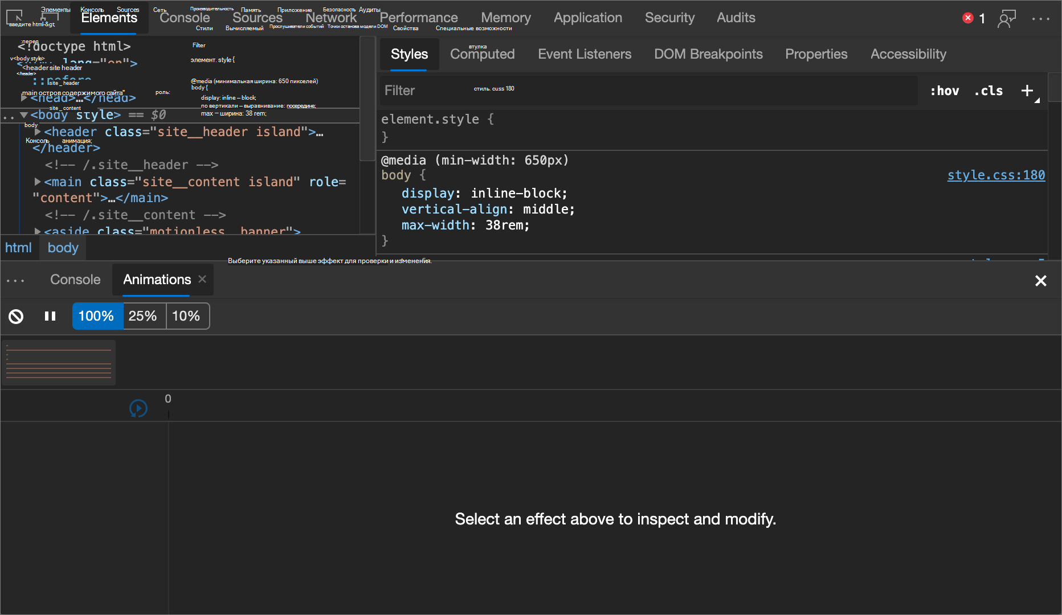Open the DevTools more options menu

(x=1041, y=19)
